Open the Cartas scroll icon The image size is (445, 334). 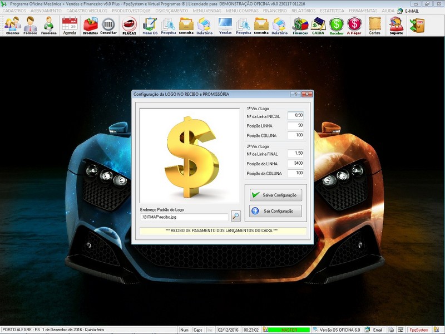coord(374,26)
